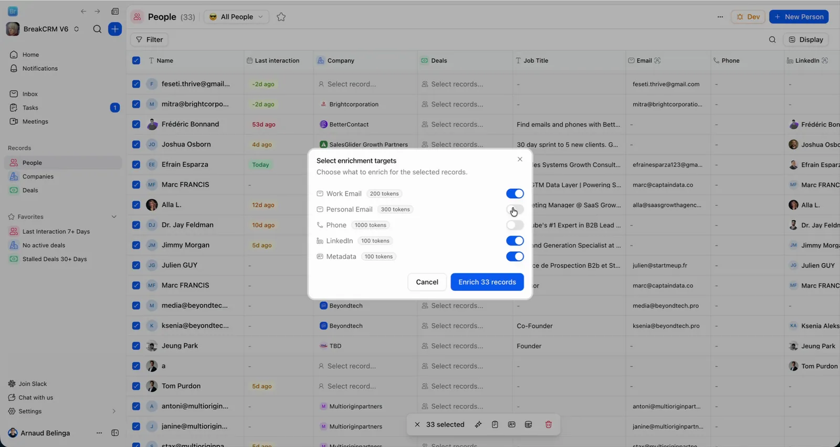The height and width of the screenshot is (447, 840).
Task: Open Stalled Deals 30+ Days favorite
Action: pyautogui.click(x=55, y=259)
